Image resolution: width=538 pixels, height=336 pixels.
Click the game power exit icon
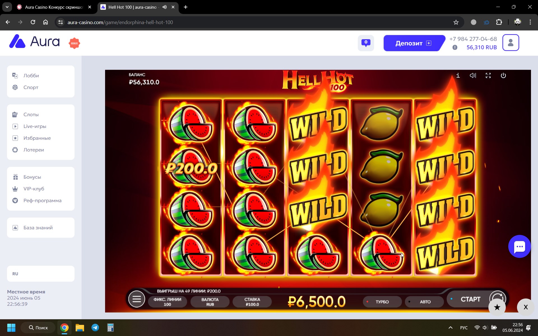pyautogui.click(x=503, y=76)
